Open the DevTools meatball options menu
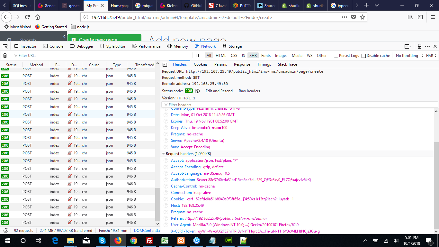 [427, 46]
